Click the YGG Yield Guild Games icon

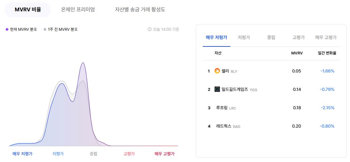click(x=217, y=89)
